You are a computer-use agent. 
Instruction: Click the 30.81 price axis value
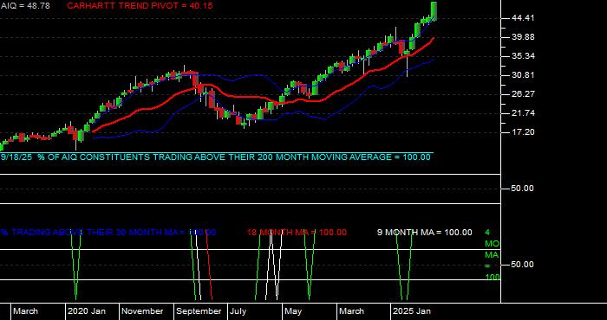pos(523,75)
